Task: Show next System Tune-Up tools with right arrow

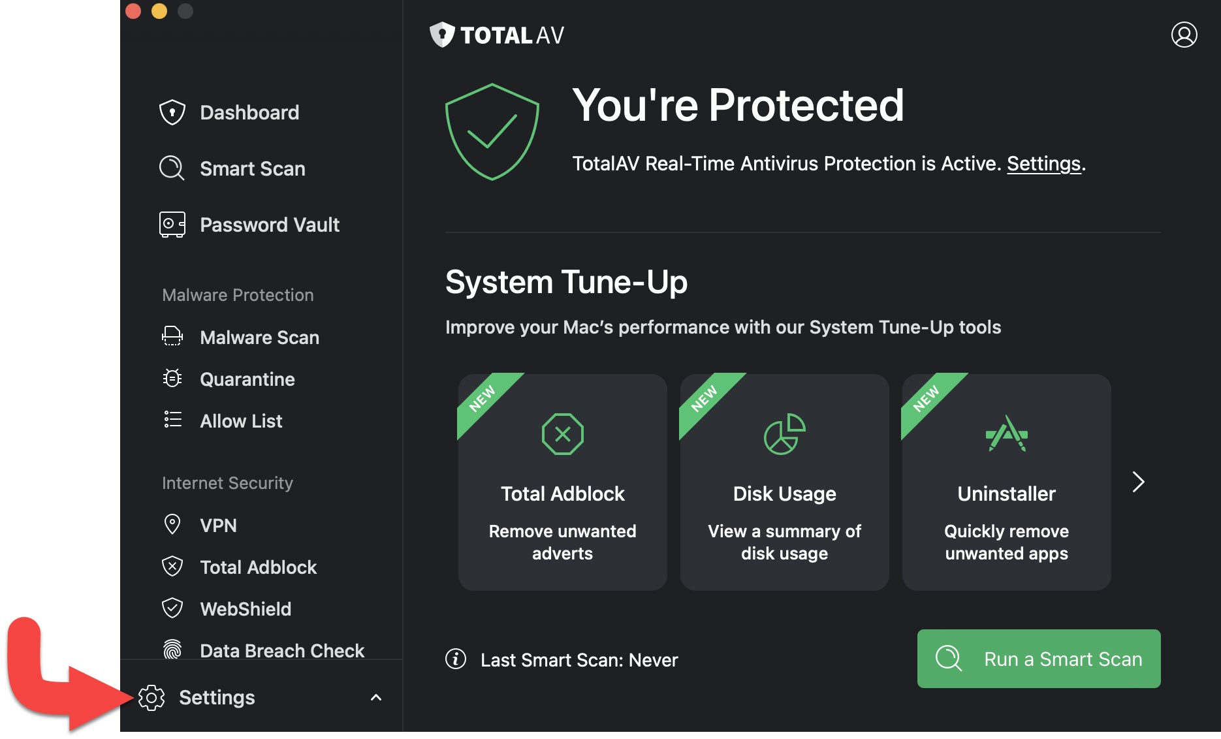Action: 1138,482
